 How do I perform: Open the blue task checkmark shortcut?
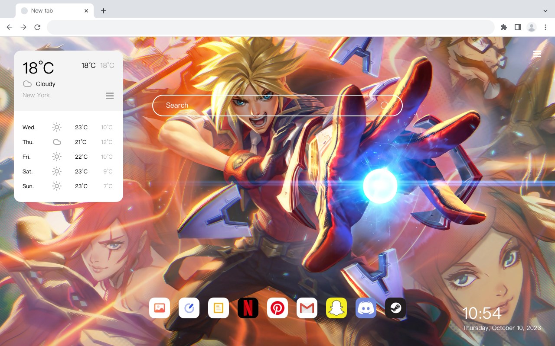(189, 308)
